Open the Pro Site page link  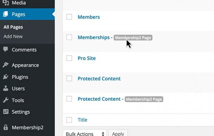[87, 58]
